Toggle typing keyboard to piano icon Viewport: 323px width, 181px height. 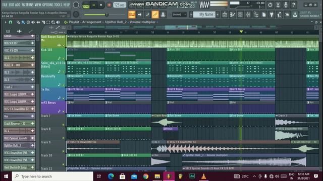[x=132, y=15]
